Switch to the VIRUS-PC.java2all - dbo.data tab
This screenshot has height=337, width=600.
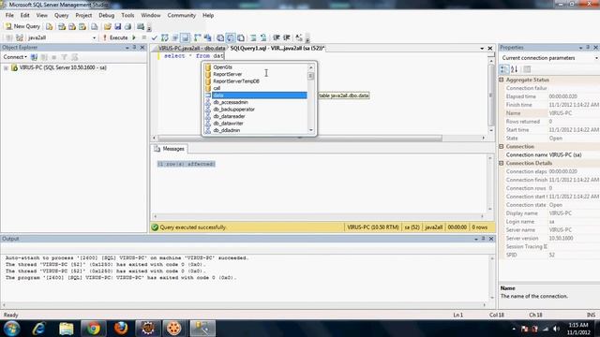click(191, 48)
